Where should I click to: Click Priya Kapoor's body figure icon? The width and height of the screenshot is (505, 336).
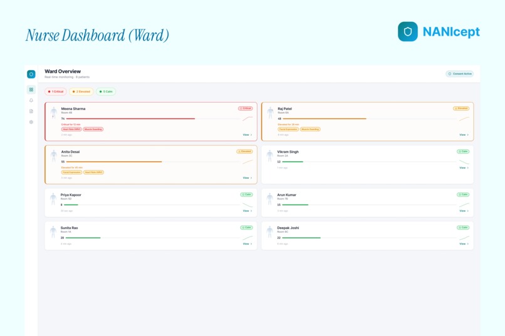point(53,199)
